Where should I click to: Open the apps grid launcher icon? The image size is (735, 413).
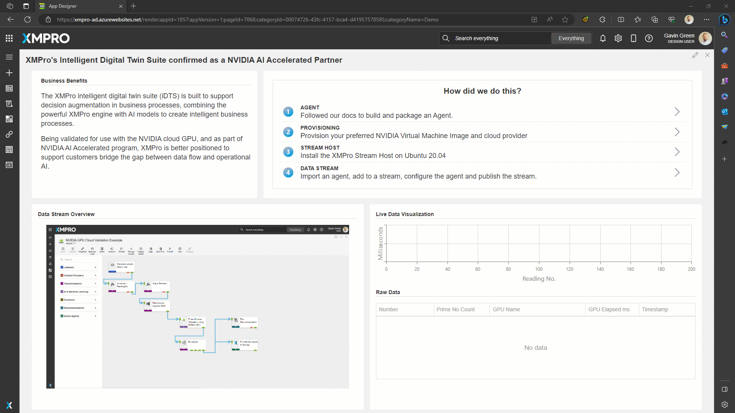(9, 38)
